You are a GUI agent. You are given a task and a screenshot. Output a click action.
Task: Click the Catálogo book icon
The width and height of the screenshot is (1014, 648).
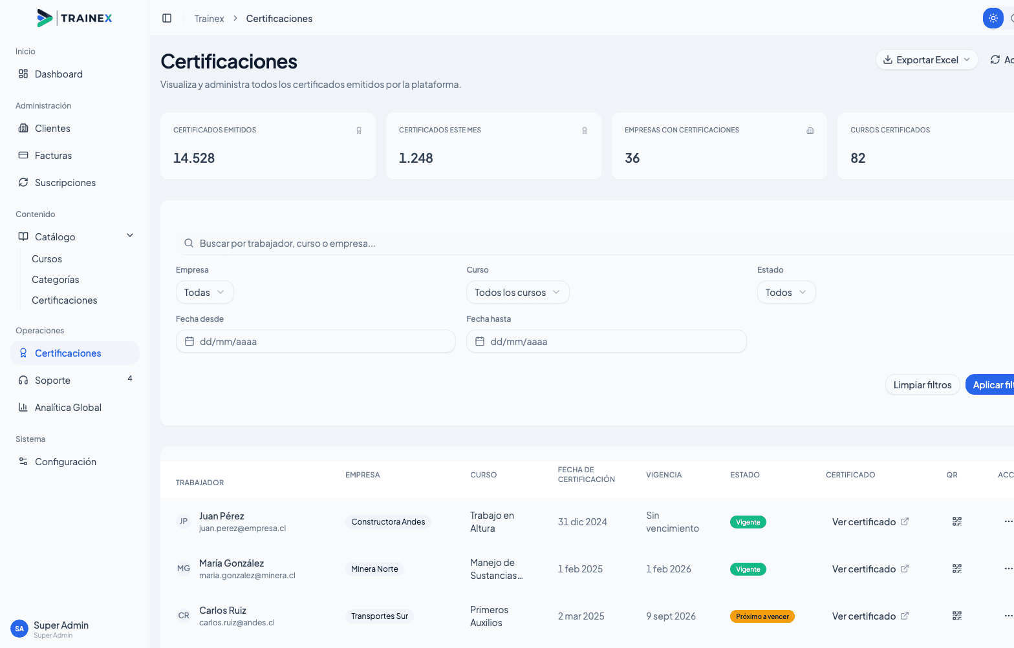[23, 236]
